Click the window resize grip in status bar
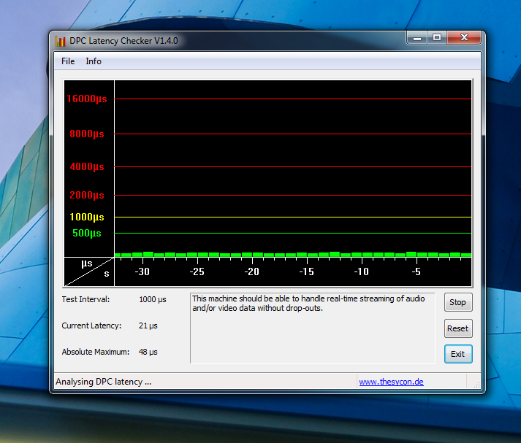 pos(476,384)
